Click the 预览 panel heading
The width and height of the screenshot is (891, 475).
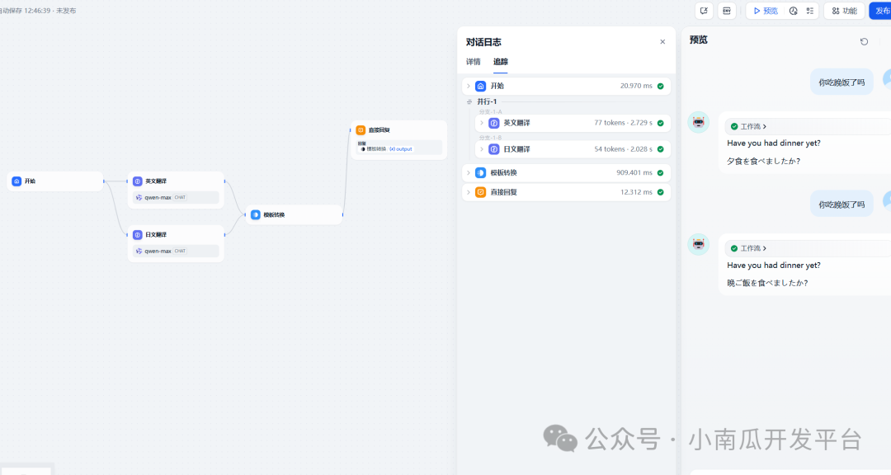tap(699, 40)
